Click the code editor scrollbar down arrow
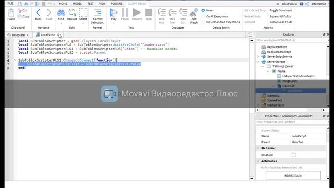Viewport: 334px width, 188px height. coord(252,179)
